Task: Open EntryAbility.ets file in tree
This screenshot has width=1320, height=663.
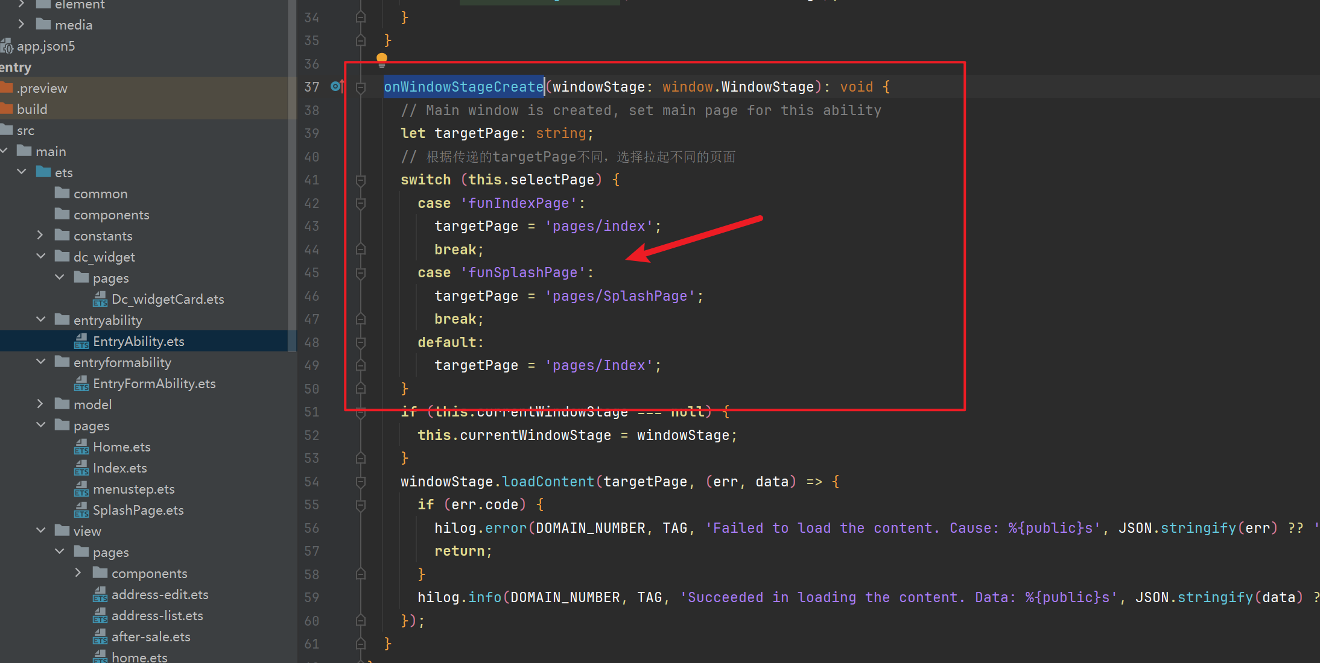Action: 138,342
